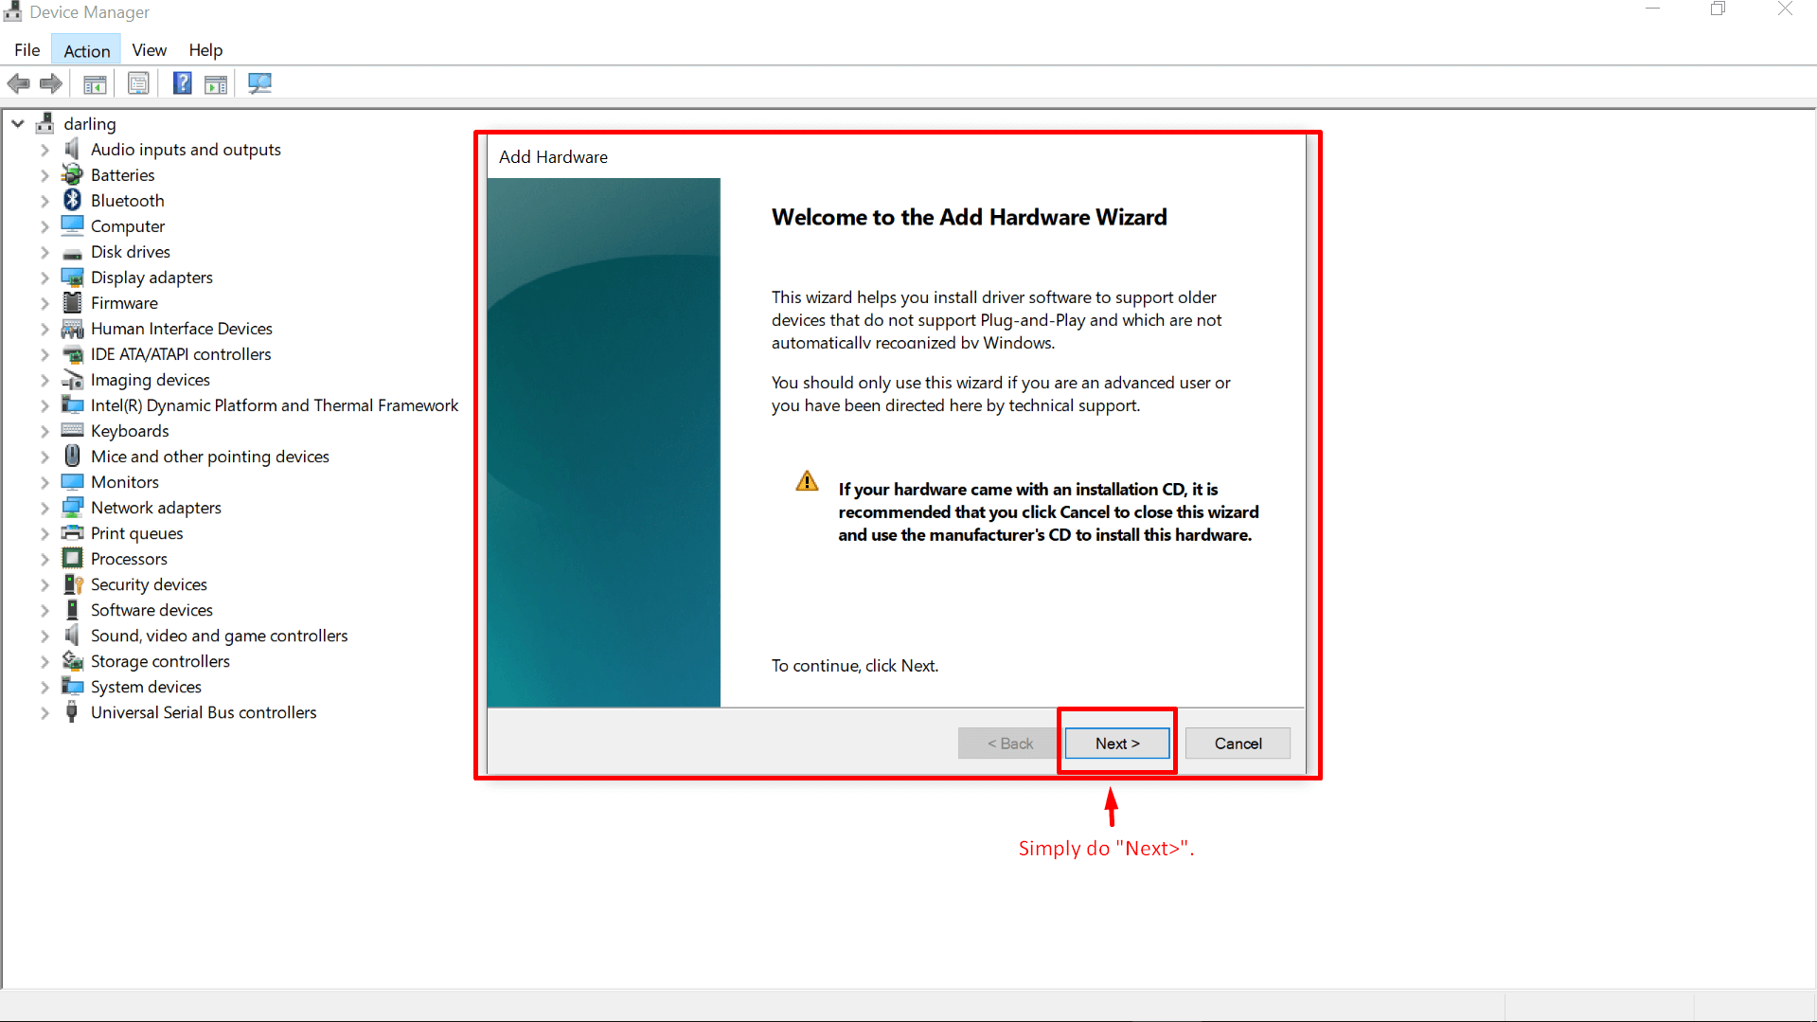
Task: Select the Monitors tree entry
Action: (125, 482)
